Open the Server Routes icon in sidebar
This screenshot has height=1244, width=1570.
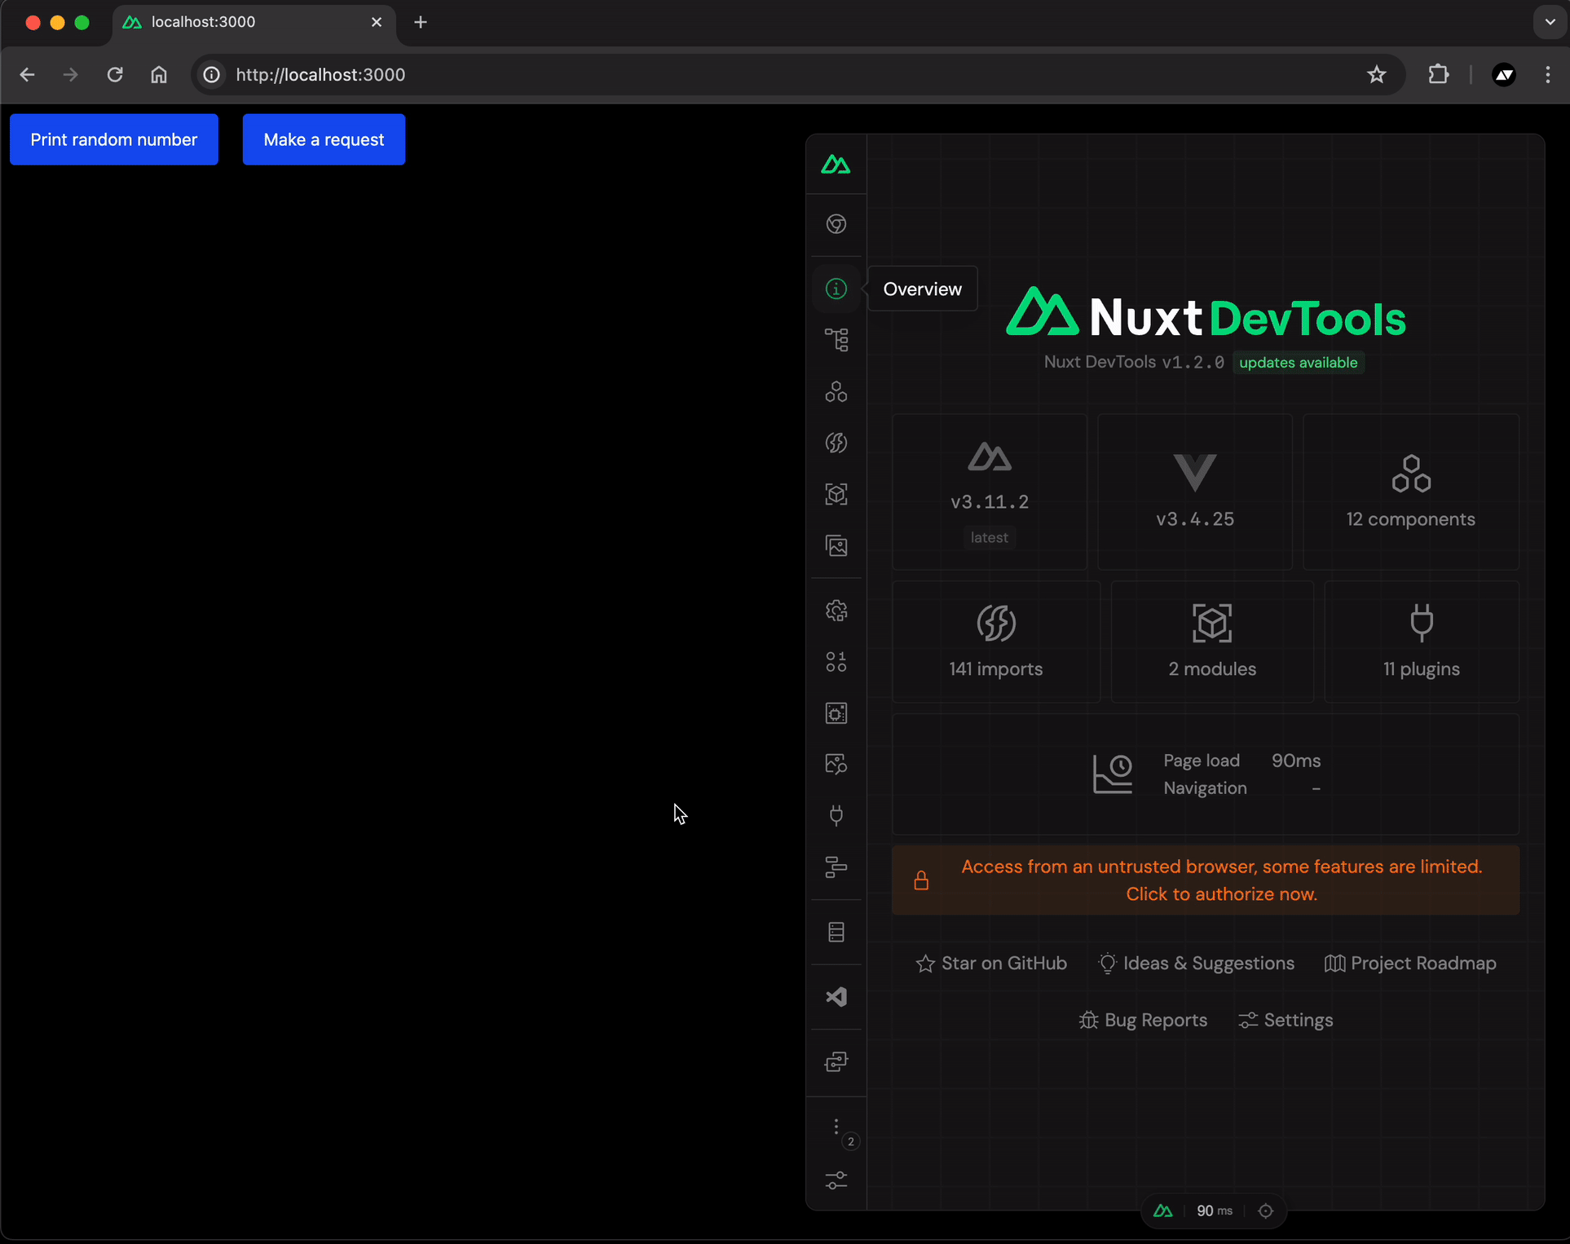836,932
